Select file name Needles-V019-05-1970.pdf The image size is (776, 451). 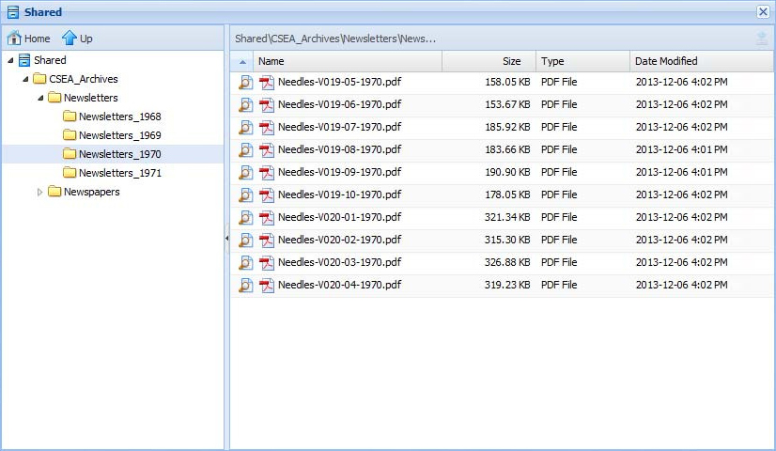coord(339,82)
